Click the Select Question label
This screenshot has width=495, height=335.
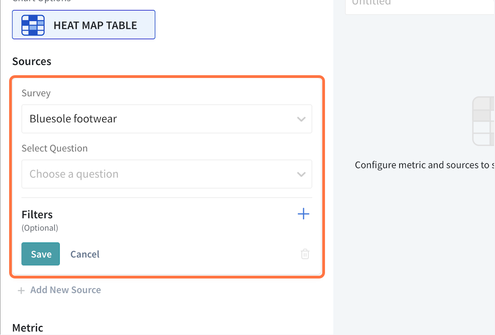pyautogui.click(x=54, y=149)
